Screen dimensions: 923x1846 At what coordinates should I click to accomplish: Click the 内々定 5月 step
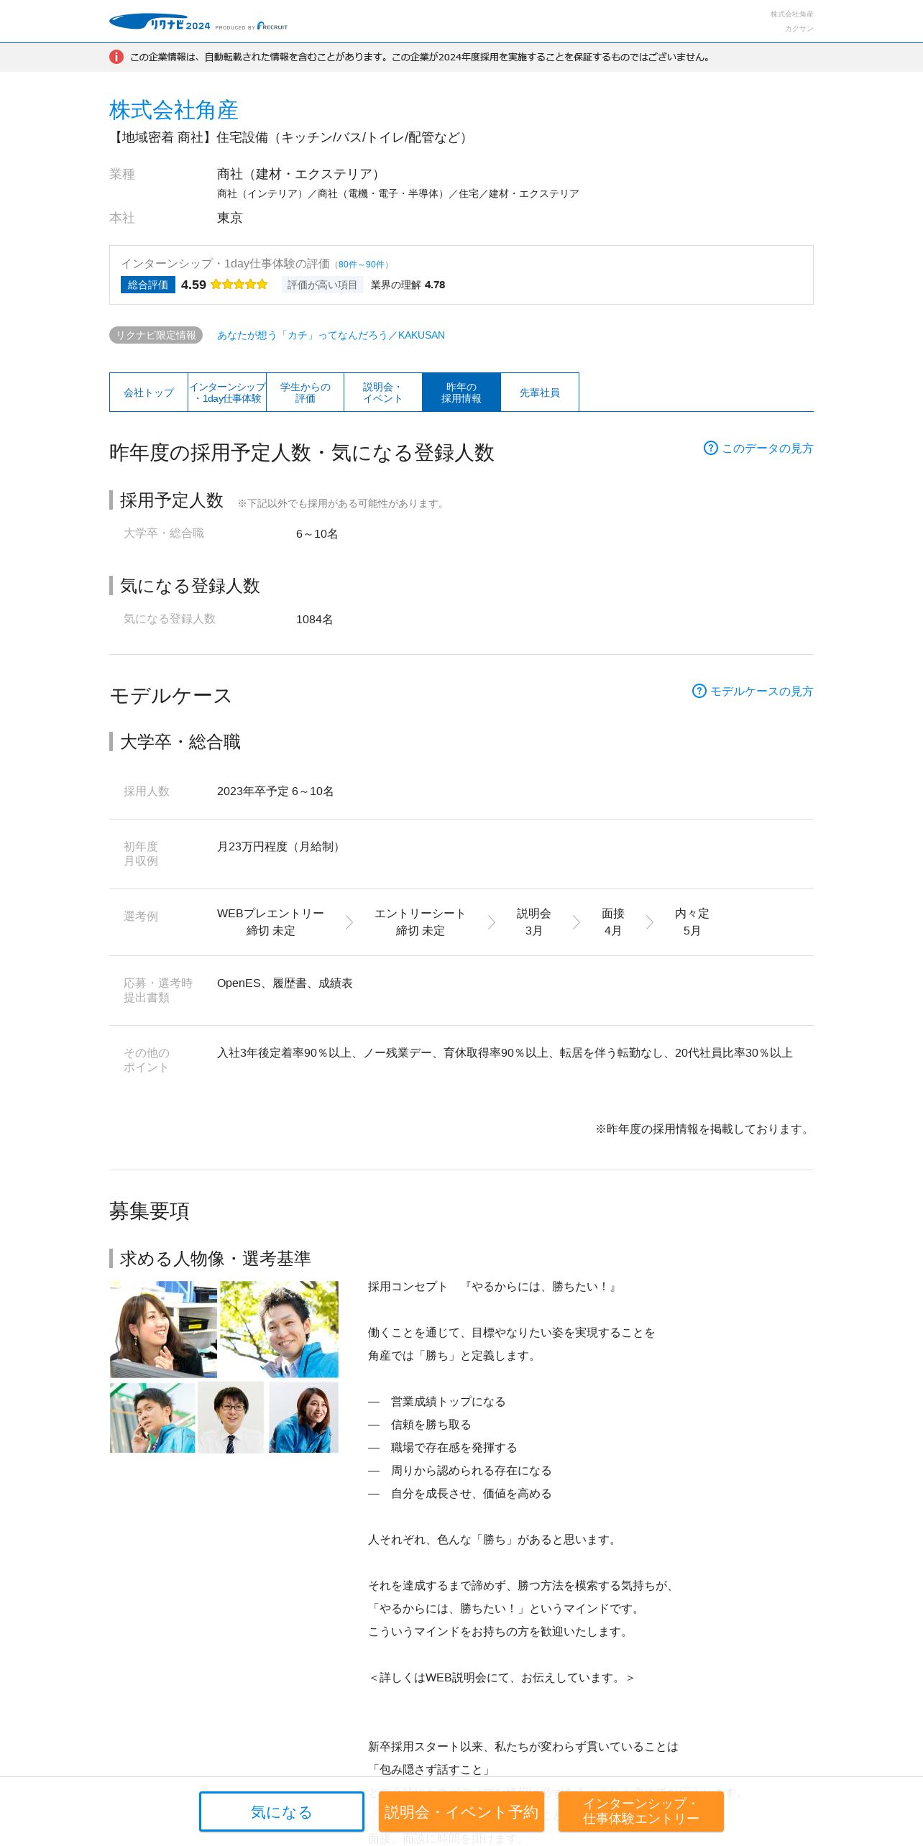click(692, 922)
